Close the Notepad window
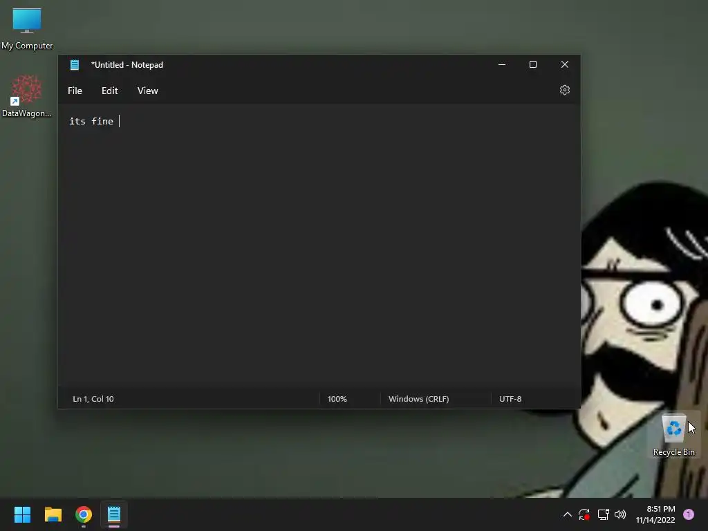 coord(564,64)
